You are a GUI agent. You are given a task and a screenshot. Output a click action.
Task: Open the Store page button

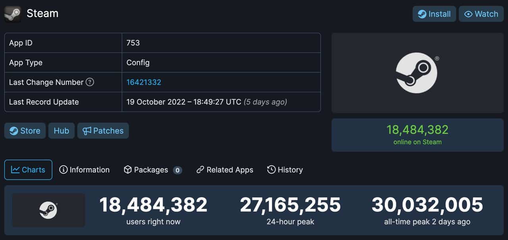pyautogui.click(x=25, y=131)
